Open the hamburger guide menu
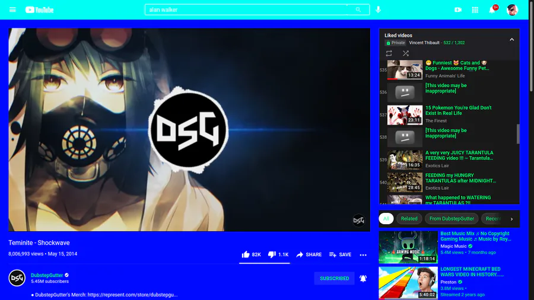The image size is (534, 300). tap(12, 10)
